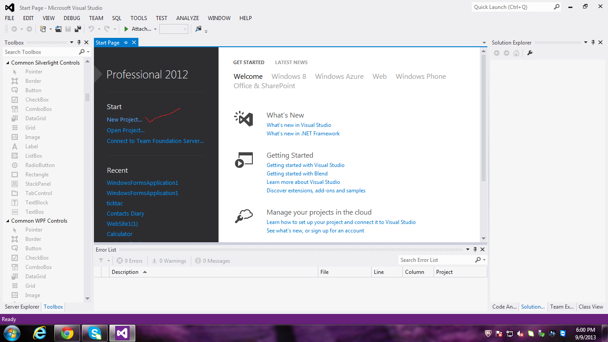This screenshot has height=342, width=608.
Task: Open the Toolbox window position dropdown
Action: coord(72,43)
